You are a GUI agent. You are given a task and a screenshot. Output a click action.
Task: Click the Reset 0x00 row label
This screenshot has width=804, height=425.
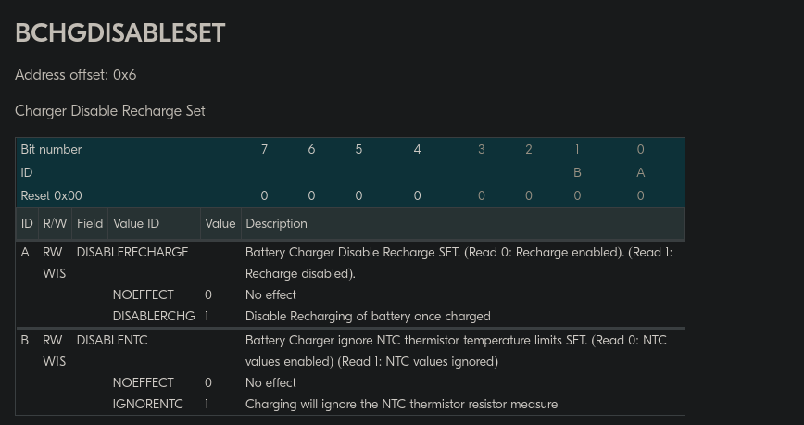click(x=51, y=196)
